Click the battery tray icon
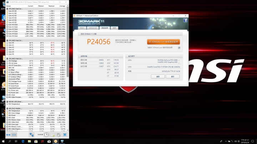 [229, 142]
